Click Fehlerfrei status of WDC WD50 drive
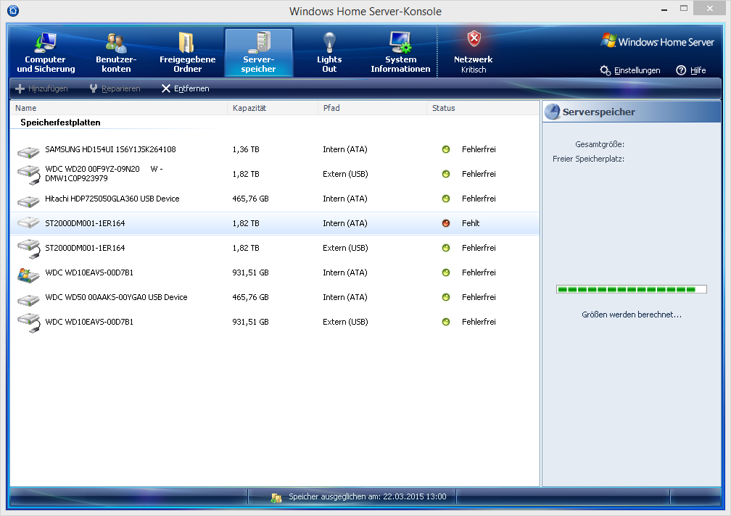 click(x=479, y=298)
